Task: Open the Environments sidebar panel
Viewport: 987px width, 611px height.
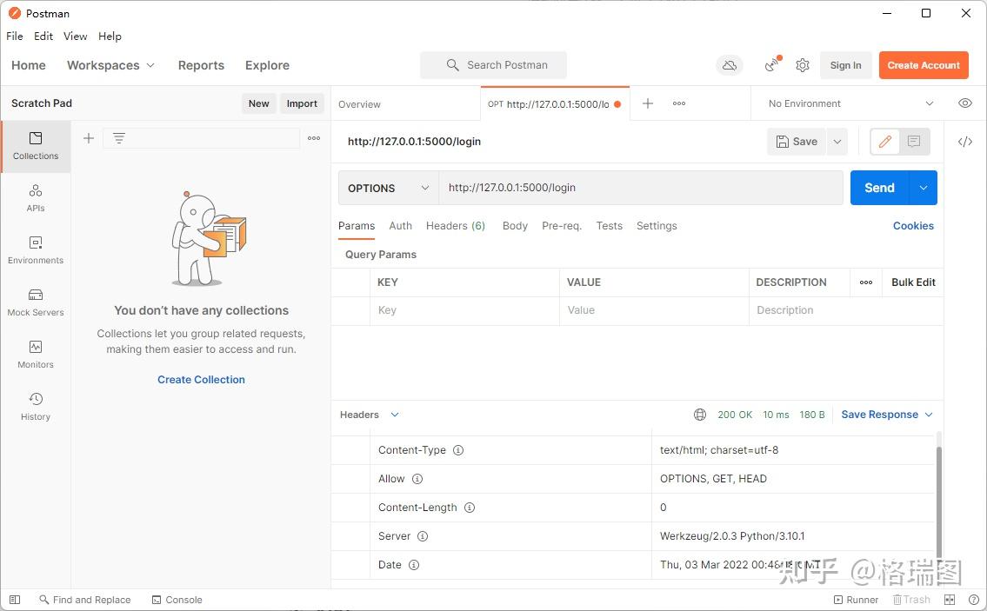Action: pyautogui.click(x=36, y=249)
